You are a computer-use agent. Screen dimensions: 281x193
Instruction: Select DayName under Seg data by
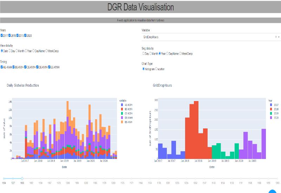[167, 54]
